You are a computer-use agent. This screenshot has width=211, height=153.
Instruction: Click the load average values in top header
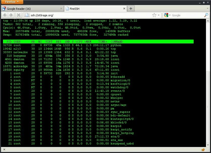click(123, 21)
